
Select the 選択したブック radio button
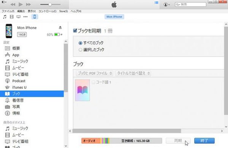pyautogui.click(x=80, y=50)
